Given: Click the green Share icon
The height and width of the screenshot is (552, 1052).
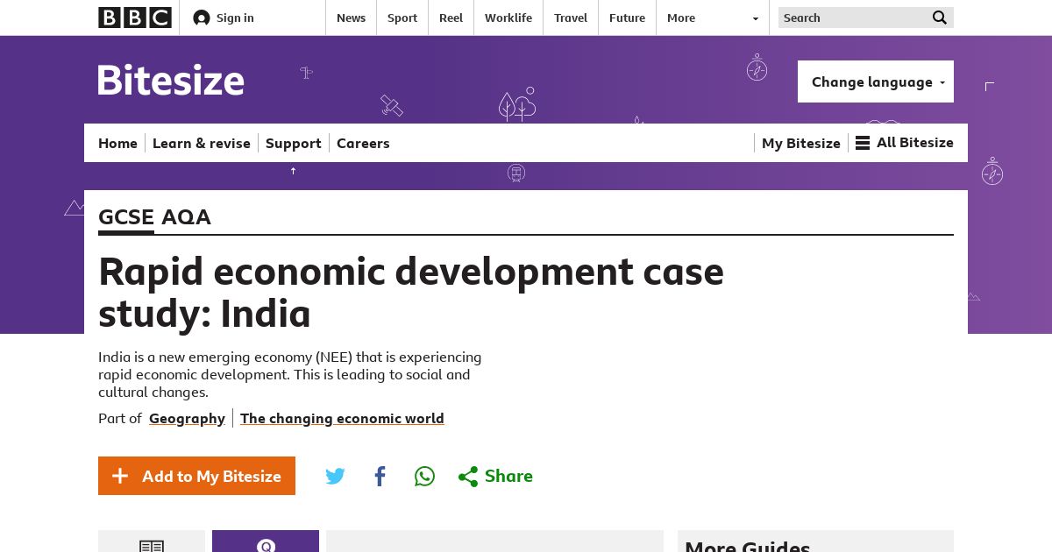Looking at the screenshot, I should [468, 477].
